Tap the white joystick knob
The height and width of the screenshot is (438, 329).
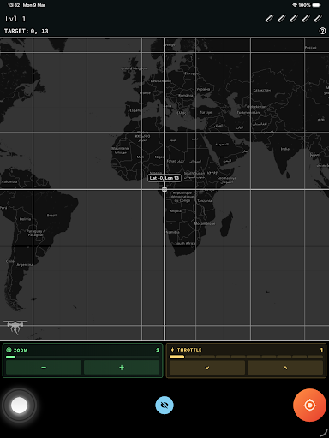click(19, 405)
